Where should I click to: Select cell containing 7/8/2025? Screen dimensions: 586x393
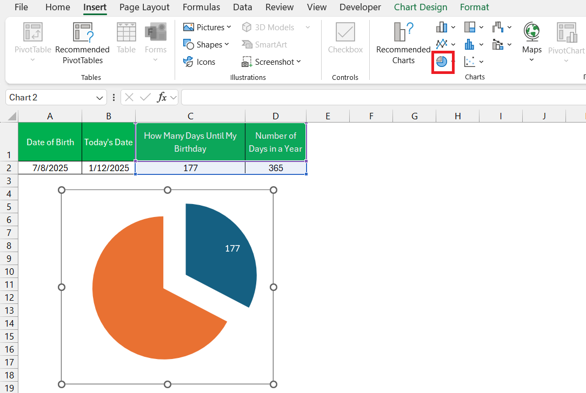[50, 168]
